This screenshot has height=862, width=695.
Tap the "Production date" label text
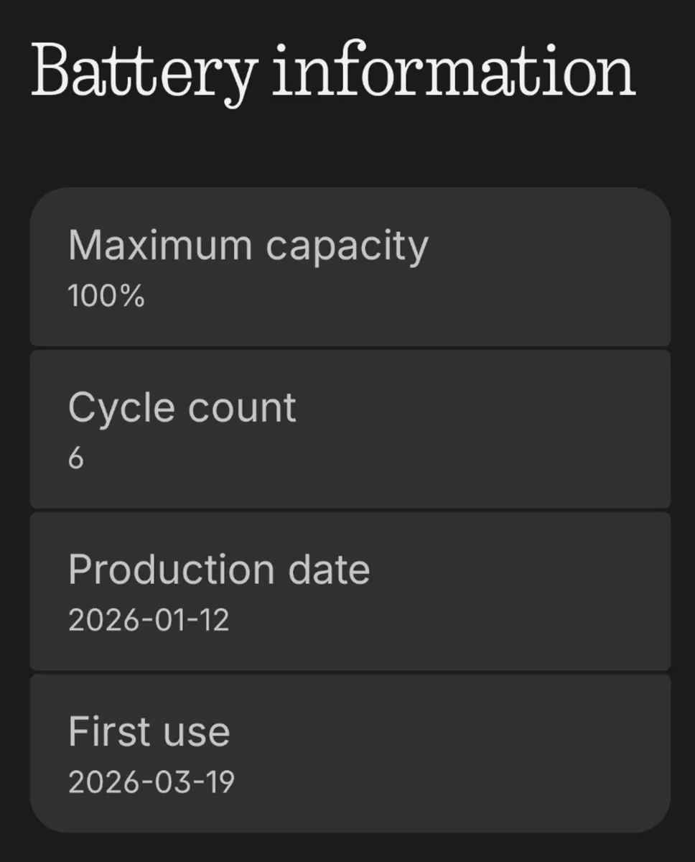219,570
